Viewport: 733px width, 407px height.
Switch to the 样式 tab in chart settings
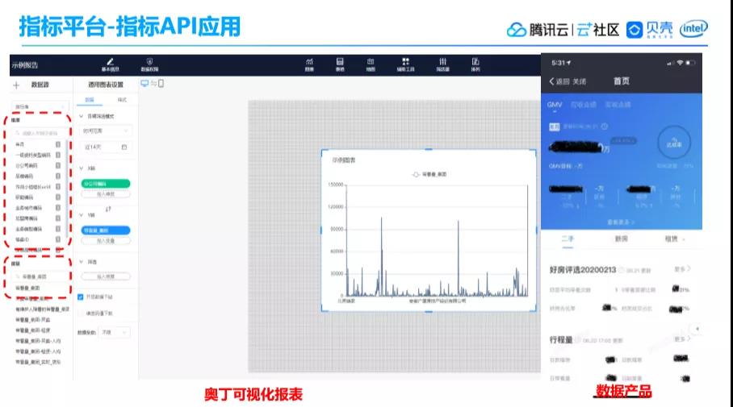[122, 100]
